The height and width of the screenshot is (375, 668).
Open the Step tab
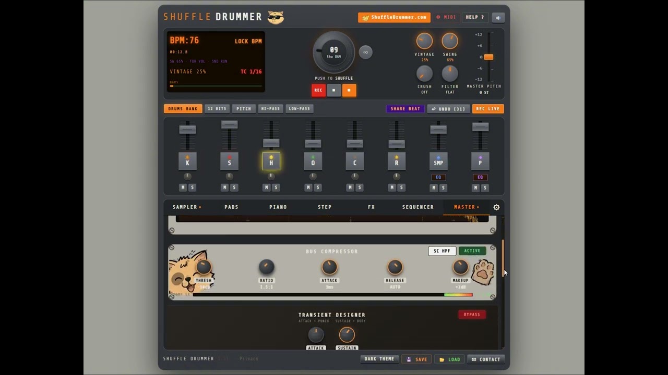coord(325,207)
